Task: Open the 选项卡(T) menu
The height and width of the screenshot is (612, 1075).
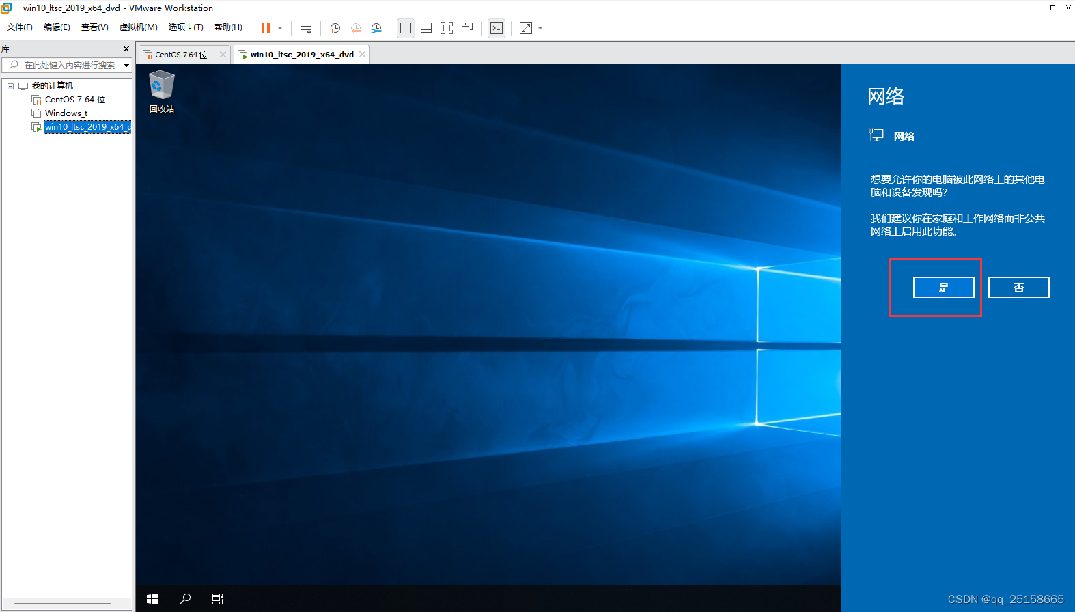Action: pos(186,27)
